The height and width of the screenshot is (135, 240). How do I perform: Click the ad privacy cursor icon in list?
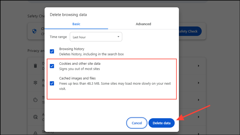coord(35,117)
